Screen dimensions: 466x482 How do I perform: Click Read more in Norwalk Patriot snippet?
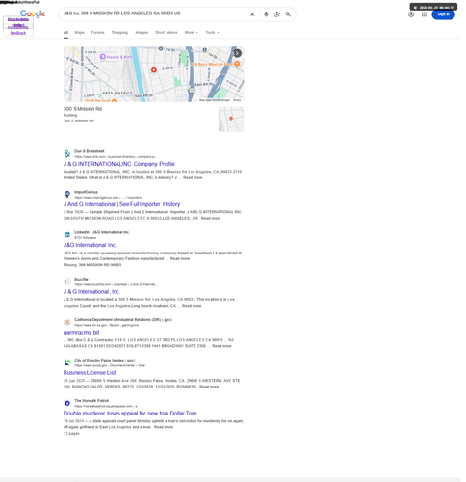click(164, 427)
